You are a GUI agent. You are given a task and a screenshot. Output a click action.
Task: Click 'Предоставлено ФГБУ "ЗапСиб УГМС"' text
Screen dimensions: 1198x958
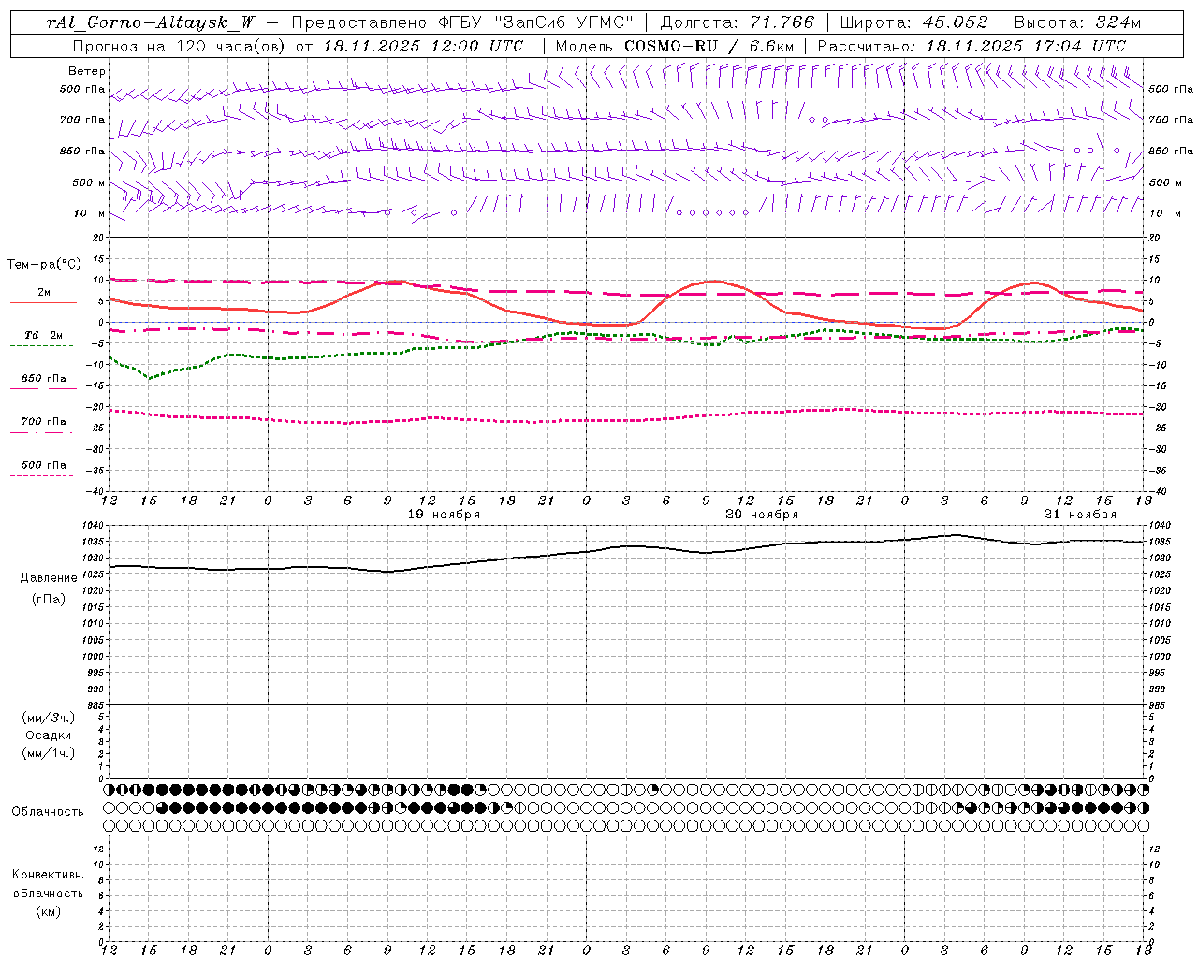pyautogui.click(x=462, y=22)
